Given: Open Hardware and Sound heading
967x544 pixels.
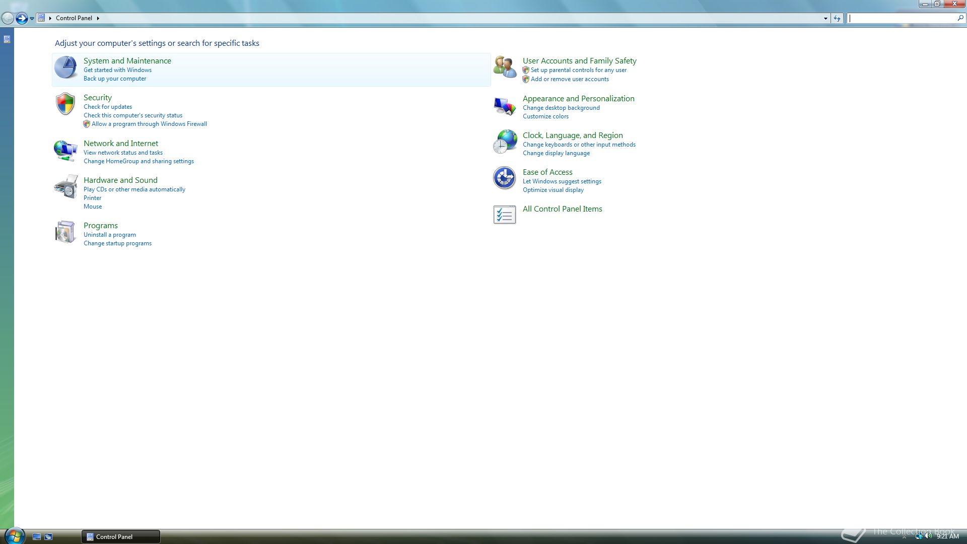Looking at the screenshot, I should (x=120, y=180).
